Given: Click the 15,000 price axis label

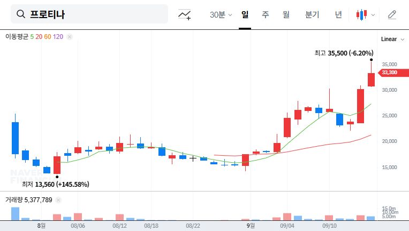Looking at the screenshot, I should point(389,168).
